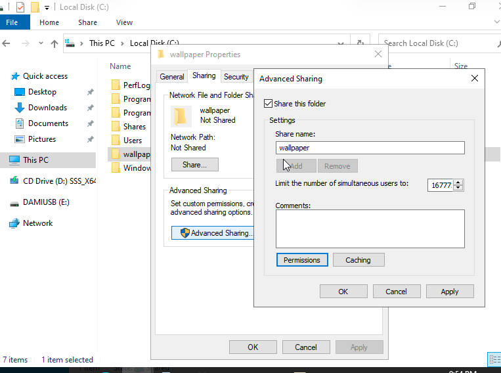This screenshot has height=373, width=501.
Task: Click chevron between This PC and Local Disk
Action: point(122,43)
